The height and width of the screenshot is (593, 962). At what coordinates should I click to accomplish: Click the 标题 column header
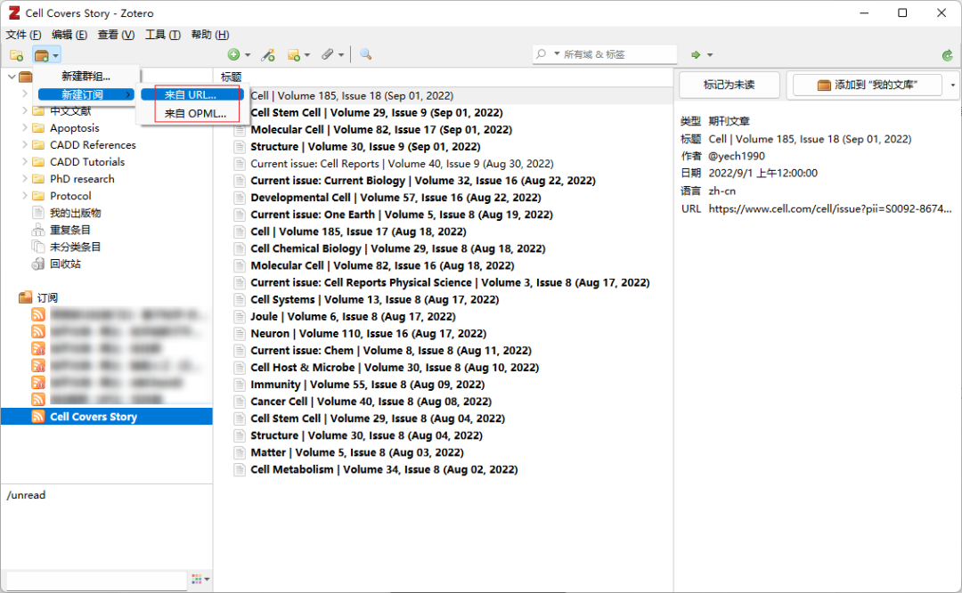(x=231, y=77)
